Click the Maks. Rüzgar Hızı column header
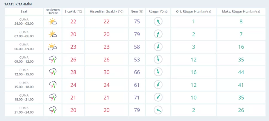 pyautogui.click(x=241, y=12)
